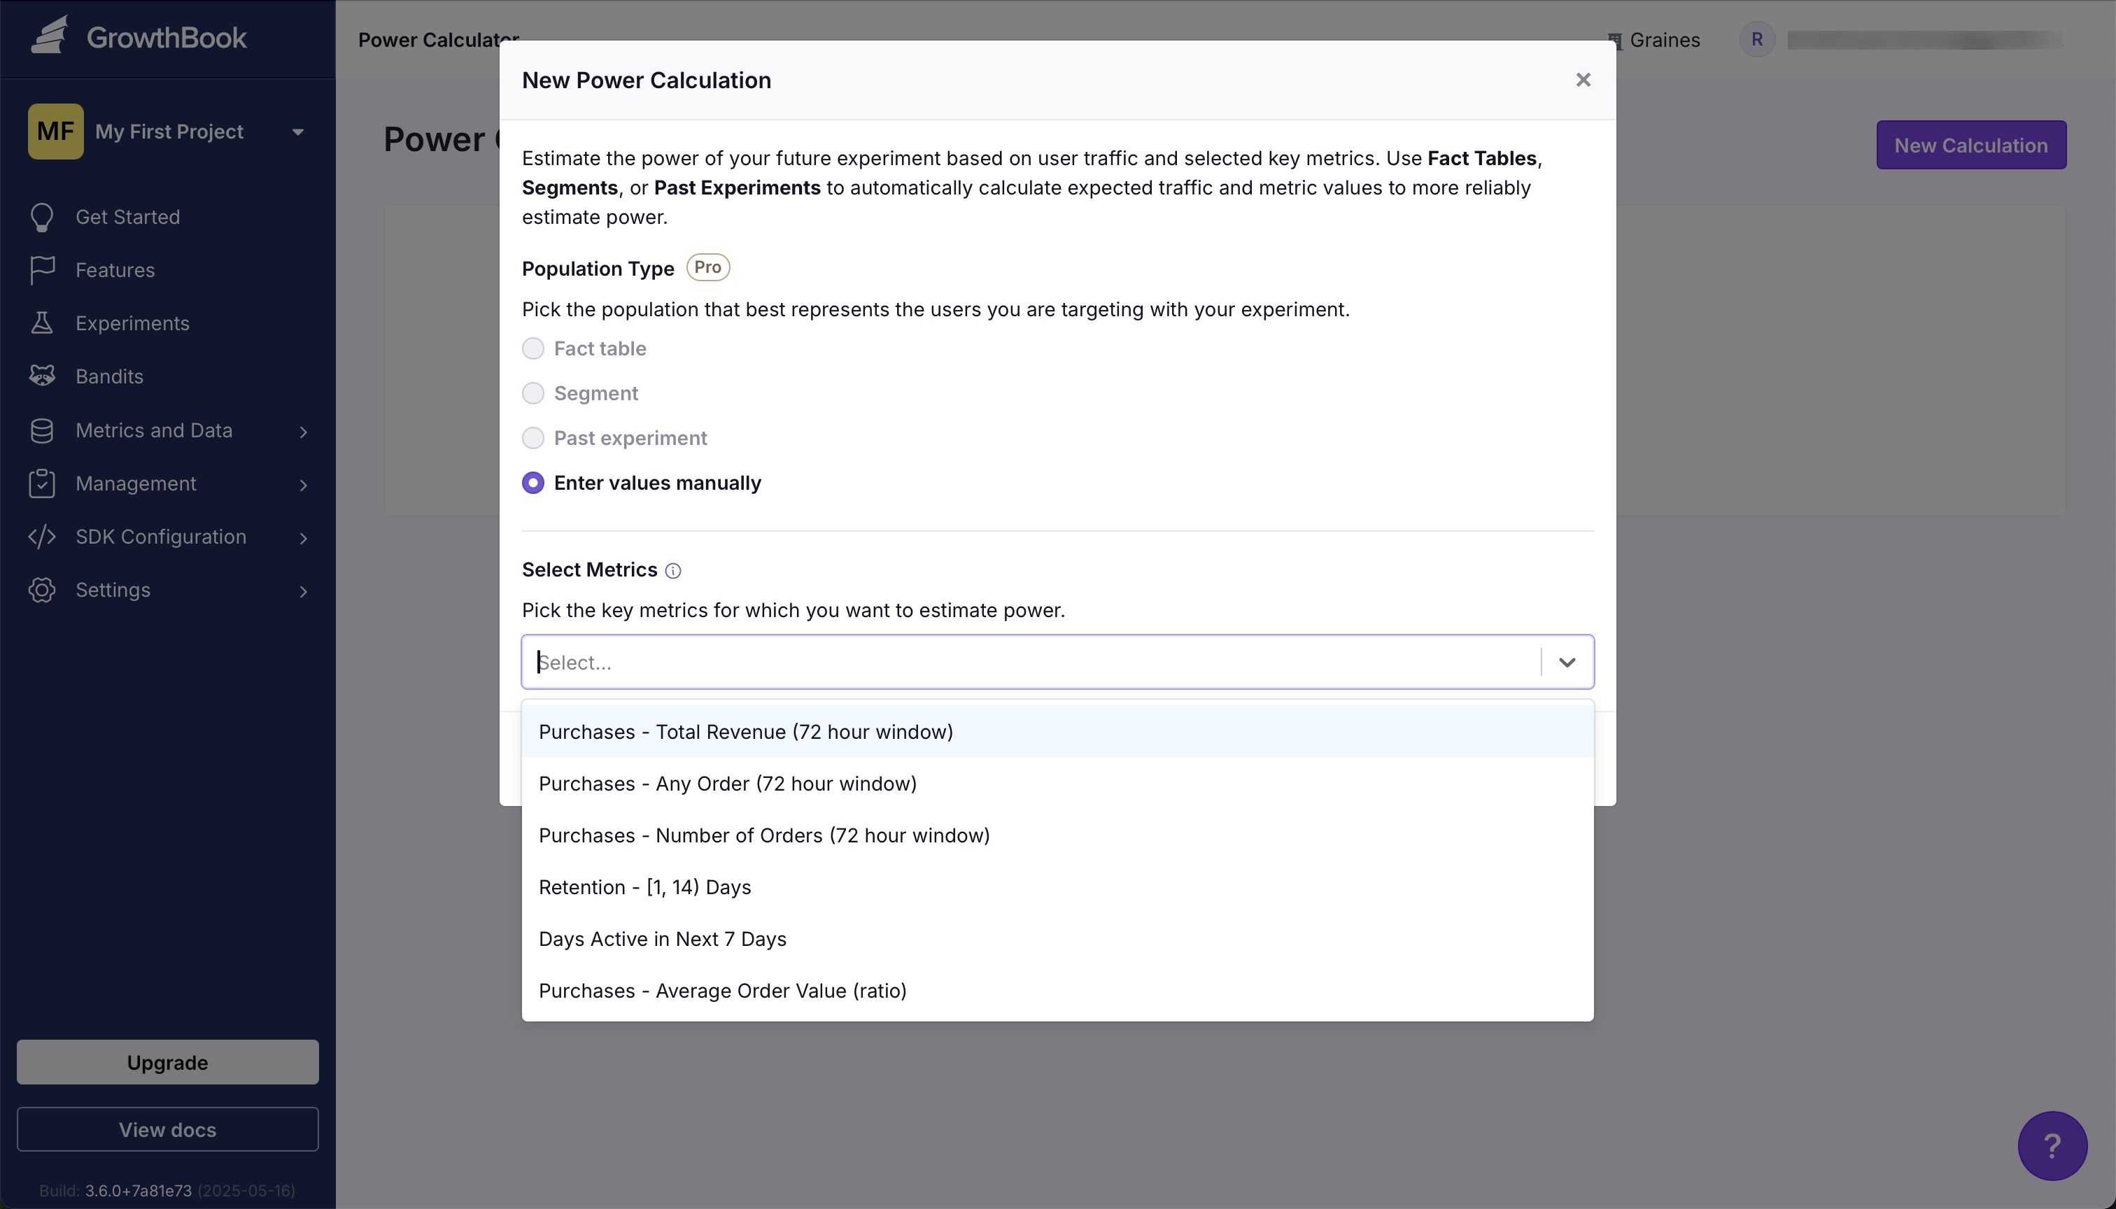This screenshot has width=2116, height=1209.
Task: Click the GrowthBook logo icon
Action: coord(50,36)
